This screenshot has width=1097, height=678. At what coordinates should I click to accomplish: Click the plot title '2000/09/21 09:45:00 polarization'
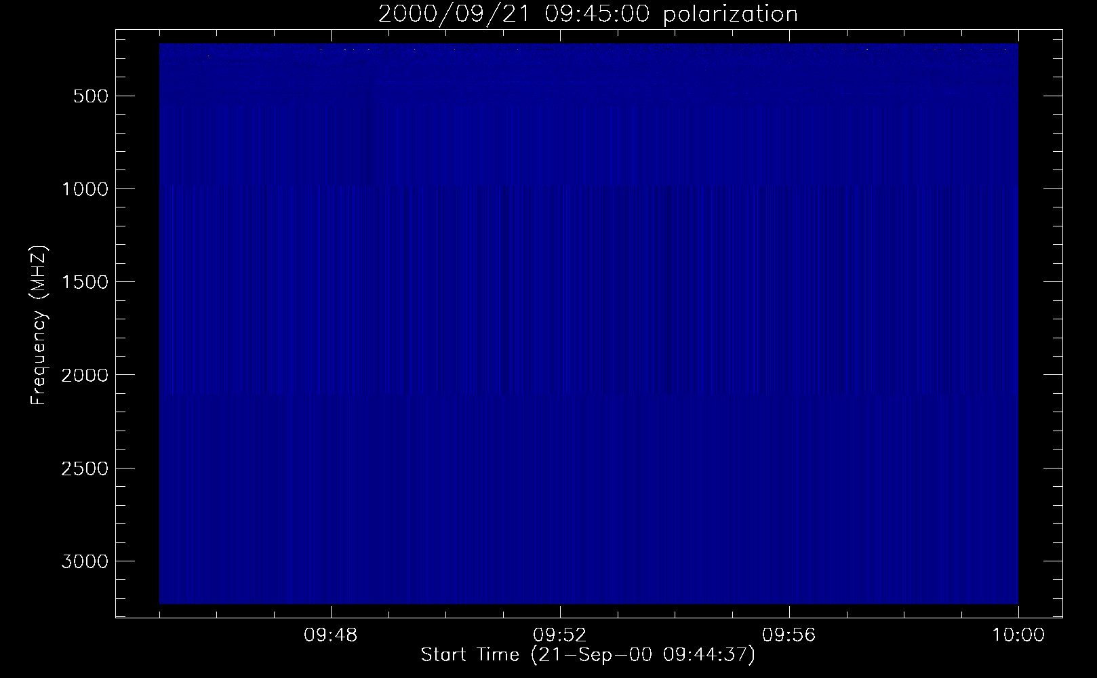pyautogui.click(x=588, y=14)
